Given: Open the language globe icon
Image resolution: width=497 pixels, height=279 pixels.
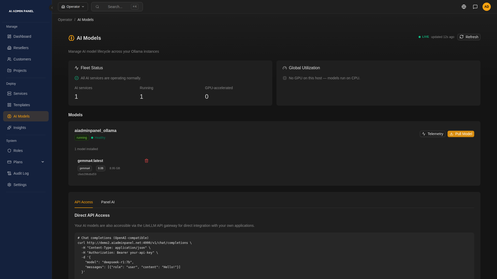Looking at the screenshot, I should [x=464, y=7].
